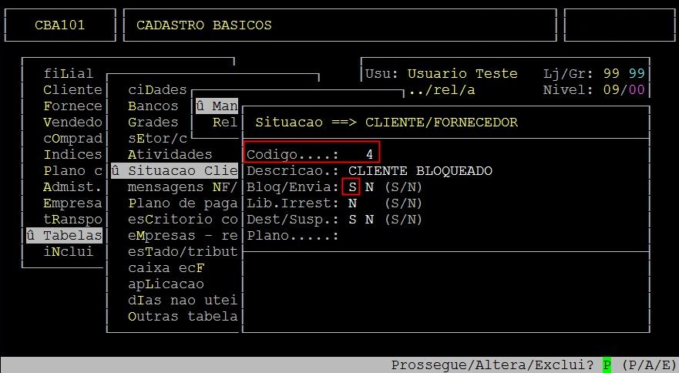This screenshot has height=373, width=679.
Task: Open the Cliente menu entry
Action: 72,90
